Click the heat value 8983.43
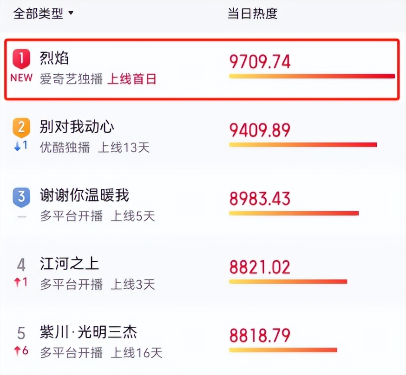The image size is (406, 375). click(260, 199)
